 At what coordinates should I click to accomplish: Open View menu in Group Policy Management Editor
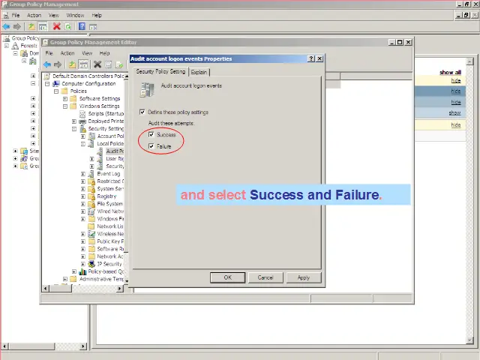click(x=87, y=53)
